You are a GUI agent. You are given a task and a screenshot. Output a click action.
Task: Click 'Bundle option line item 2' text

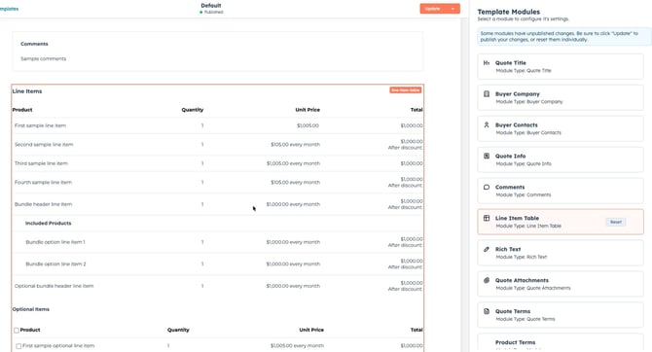tap(55, 264)
